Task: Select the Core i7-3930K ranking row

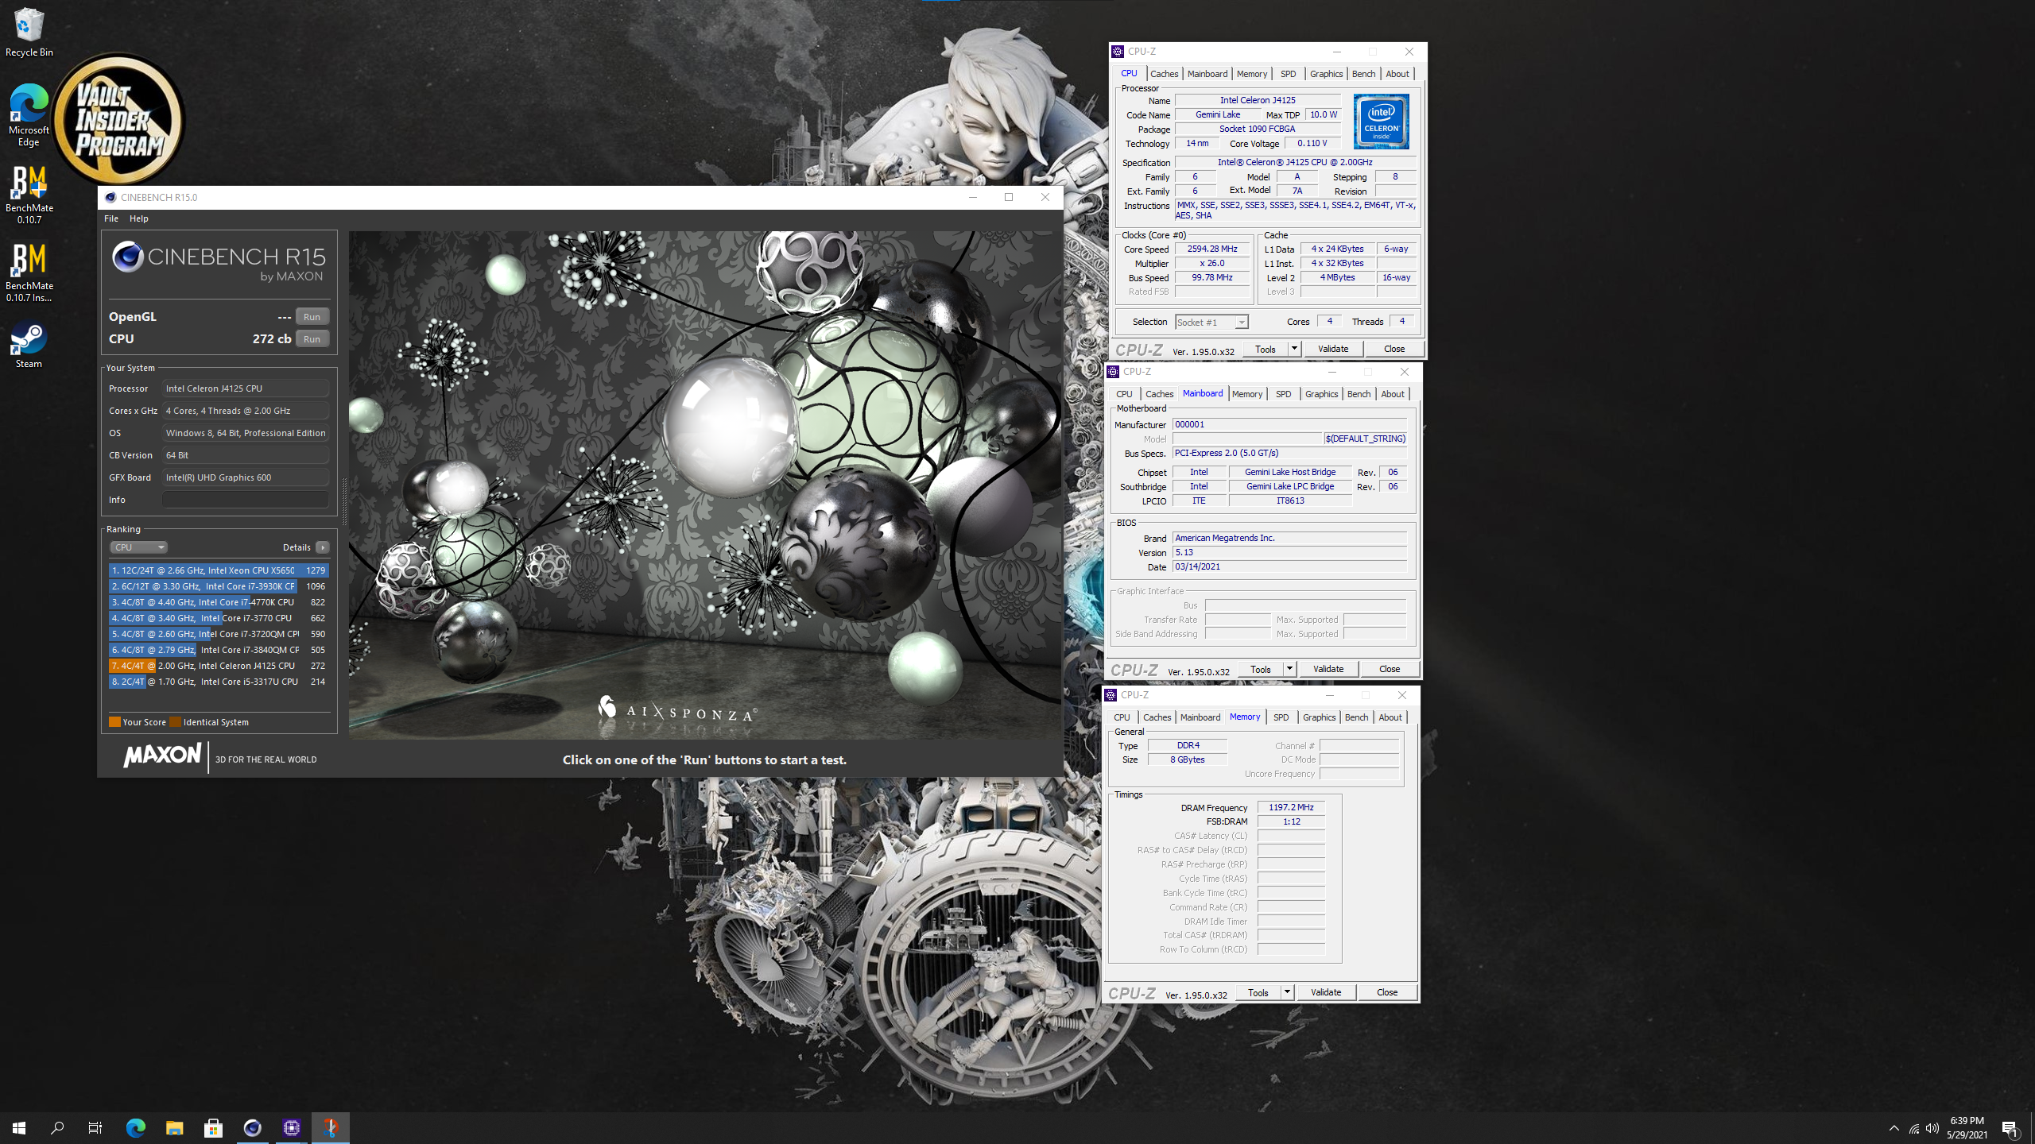Action: click(x=219, y=586)
